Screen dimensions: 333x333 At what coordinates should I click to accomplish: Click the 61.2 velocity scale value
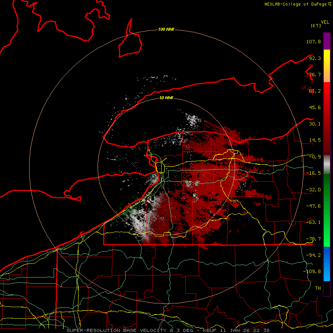coord(315,91)
